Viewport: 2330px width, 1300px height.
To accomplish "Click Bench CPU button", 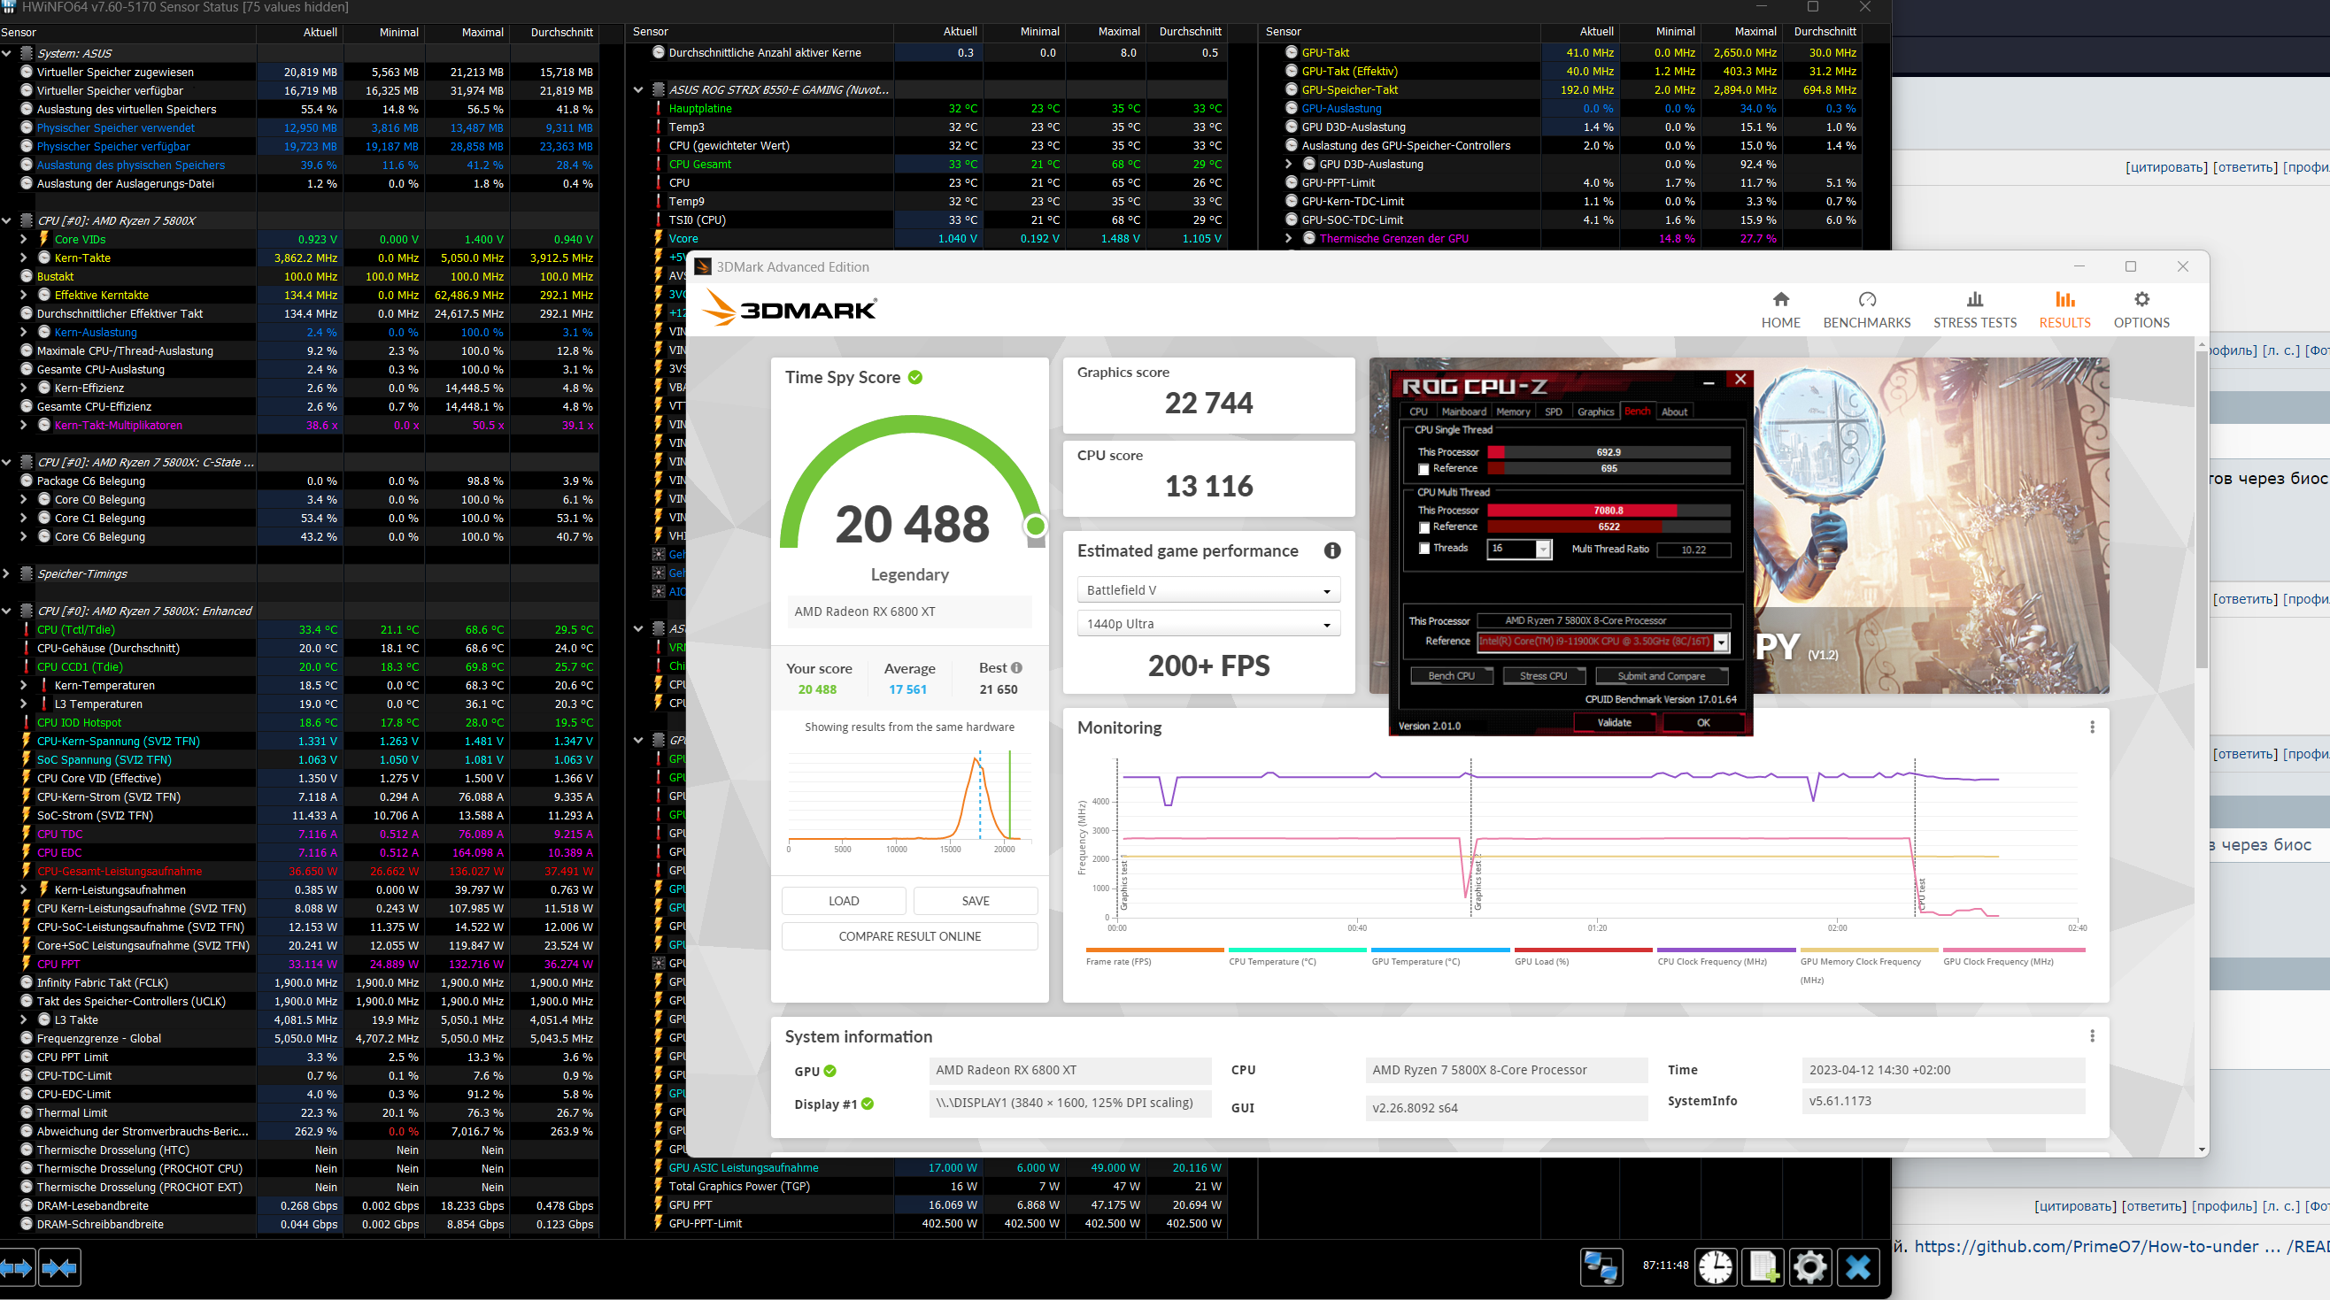I will [1451, 676].
